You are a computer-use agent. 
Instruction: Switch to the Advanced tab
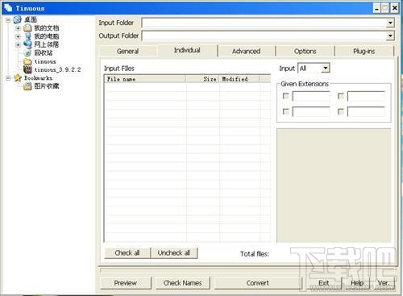(x=246, y=51)
